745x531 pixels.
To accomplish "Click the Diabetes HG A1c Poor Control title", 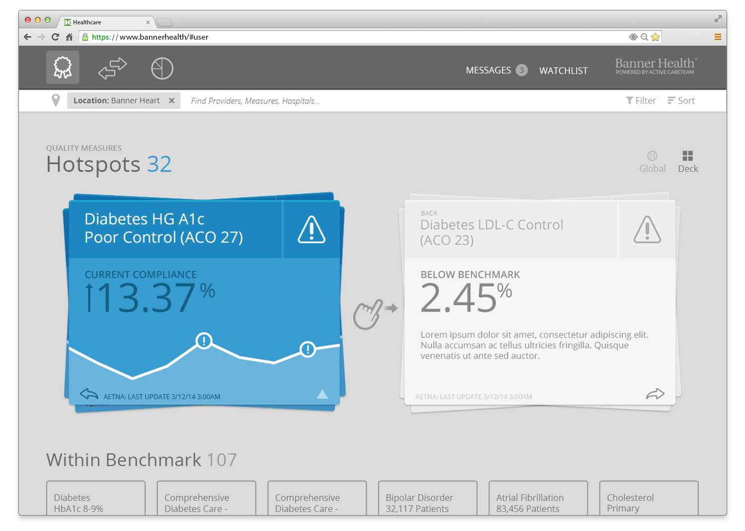I will [x=163, y=228].
